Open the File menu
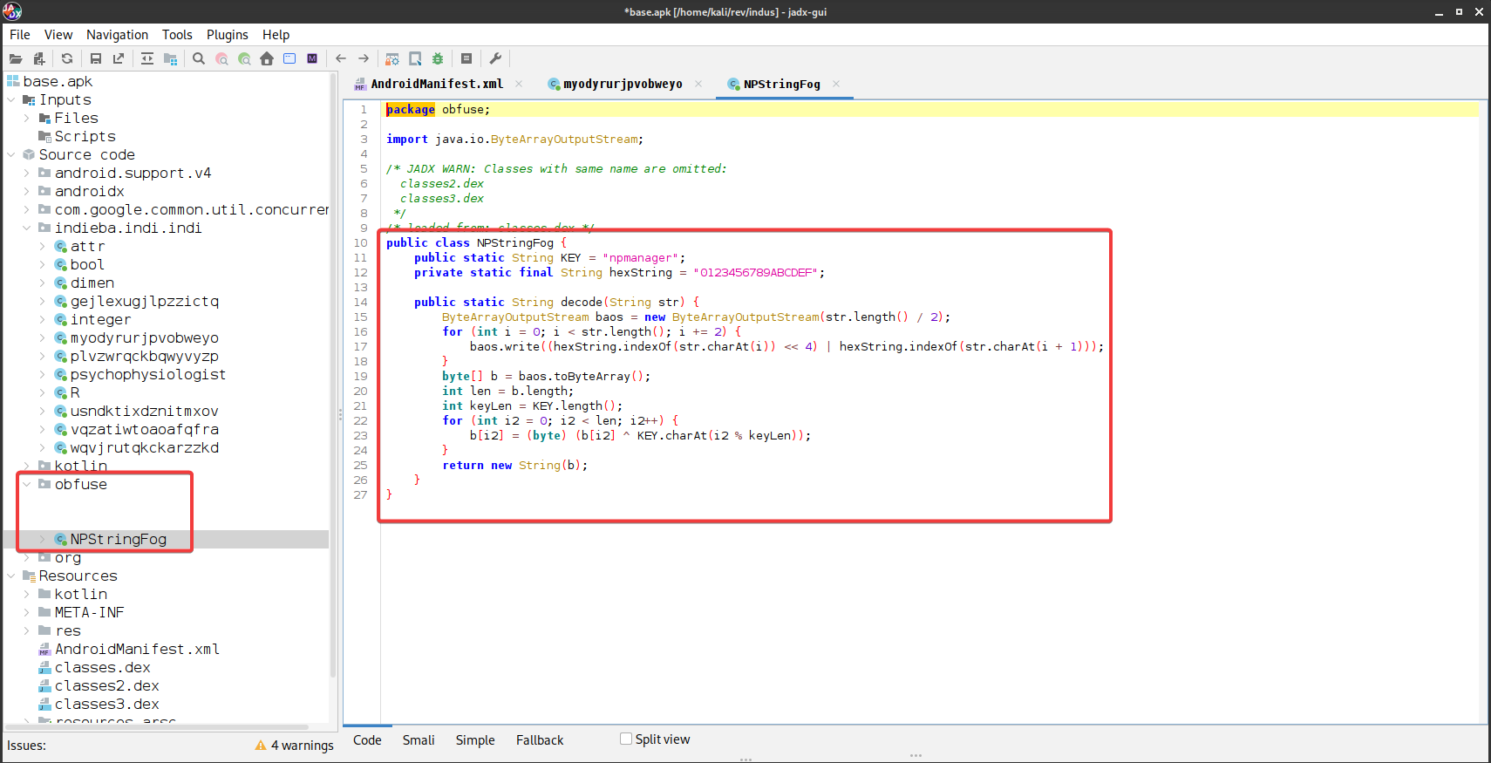The image size is (1491, 763). click(x=20, y=35)
